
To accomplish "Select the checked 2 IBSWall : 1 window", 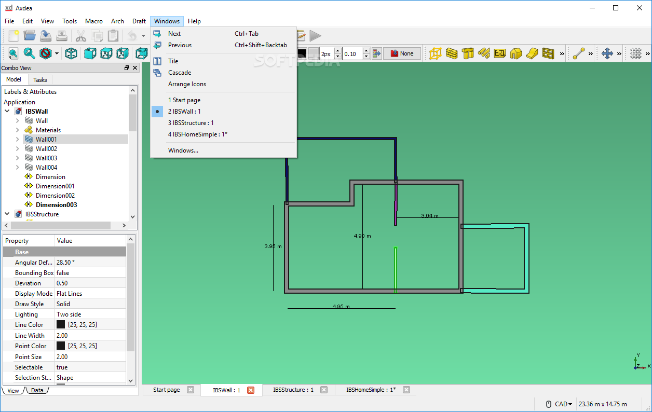I will [223, 112].
